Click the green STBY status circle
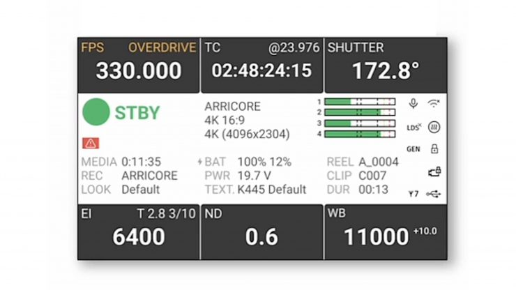Screen dimensions: 516x290 96,113
